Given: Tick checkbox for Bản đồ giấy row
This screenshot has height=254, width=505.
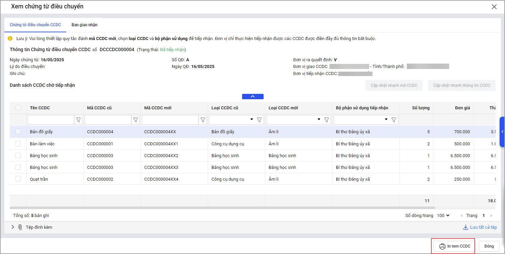Looking at the screenshot, I should point(18,132).
